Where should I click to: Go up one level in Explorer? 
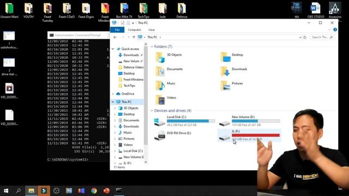(x=134, y=37)
